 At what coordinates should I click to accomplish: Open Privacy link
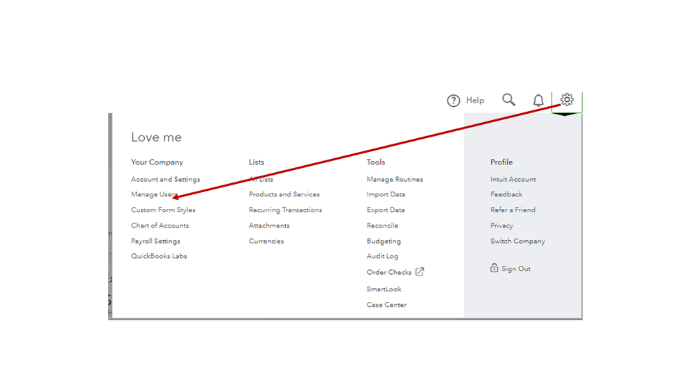(502, 226)
